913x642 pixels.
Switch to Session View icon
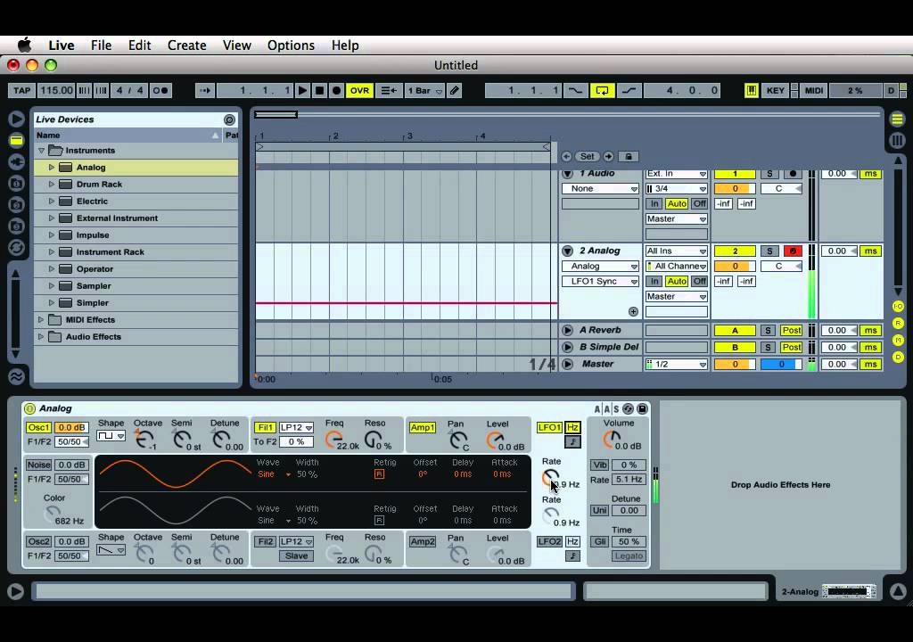coord(897,140)
